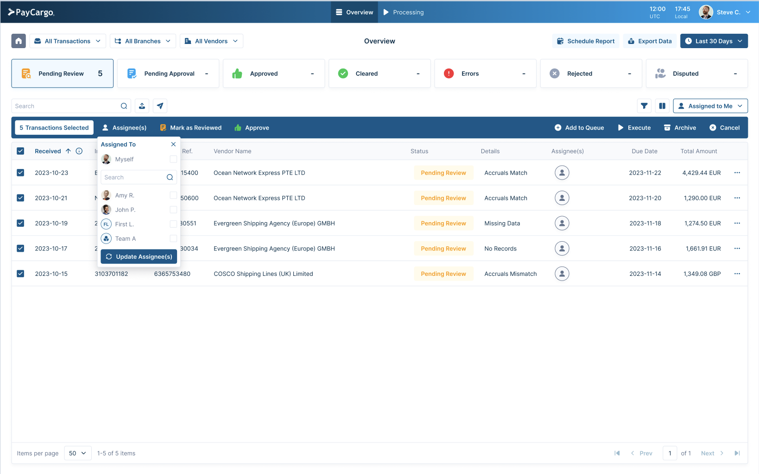759x474 pixels.
Task: Open the filter funnel icon
Action: [x=644, y=106]
